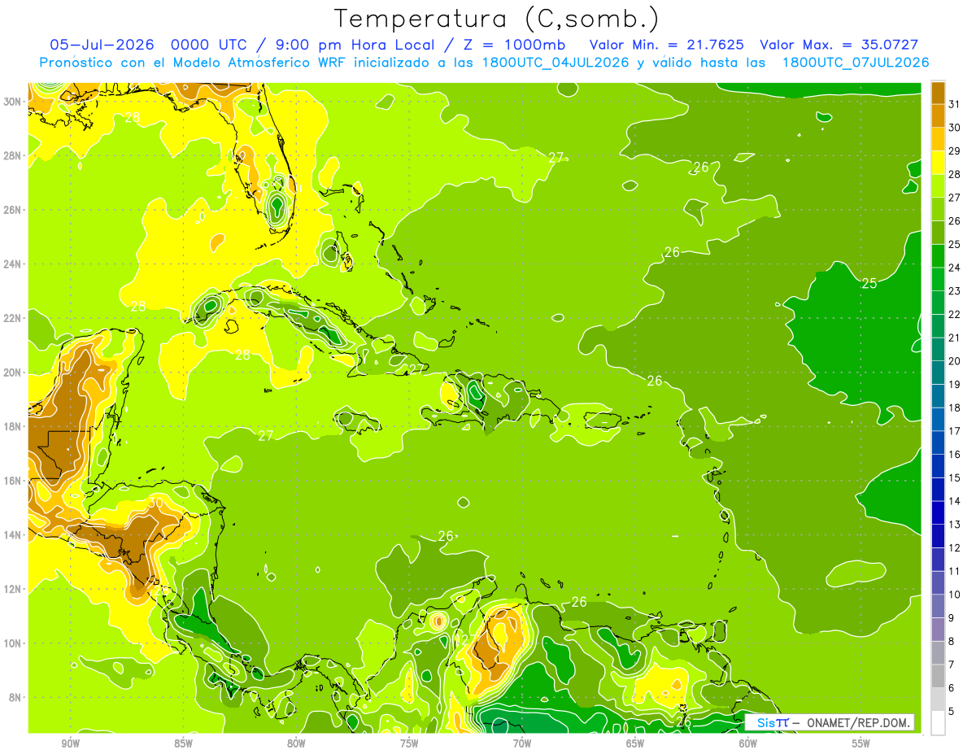The height and width of the screenshot is (754, 976).
Task: Click color bar label 17
Action: coord(955,431)
